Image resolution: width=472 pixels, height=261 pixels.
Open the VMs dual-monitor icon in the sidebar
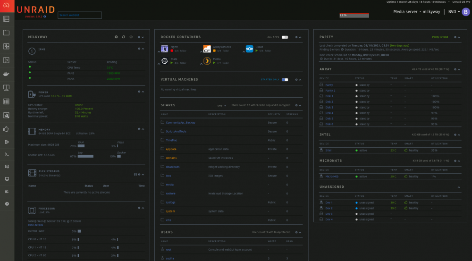coord(6,88)
